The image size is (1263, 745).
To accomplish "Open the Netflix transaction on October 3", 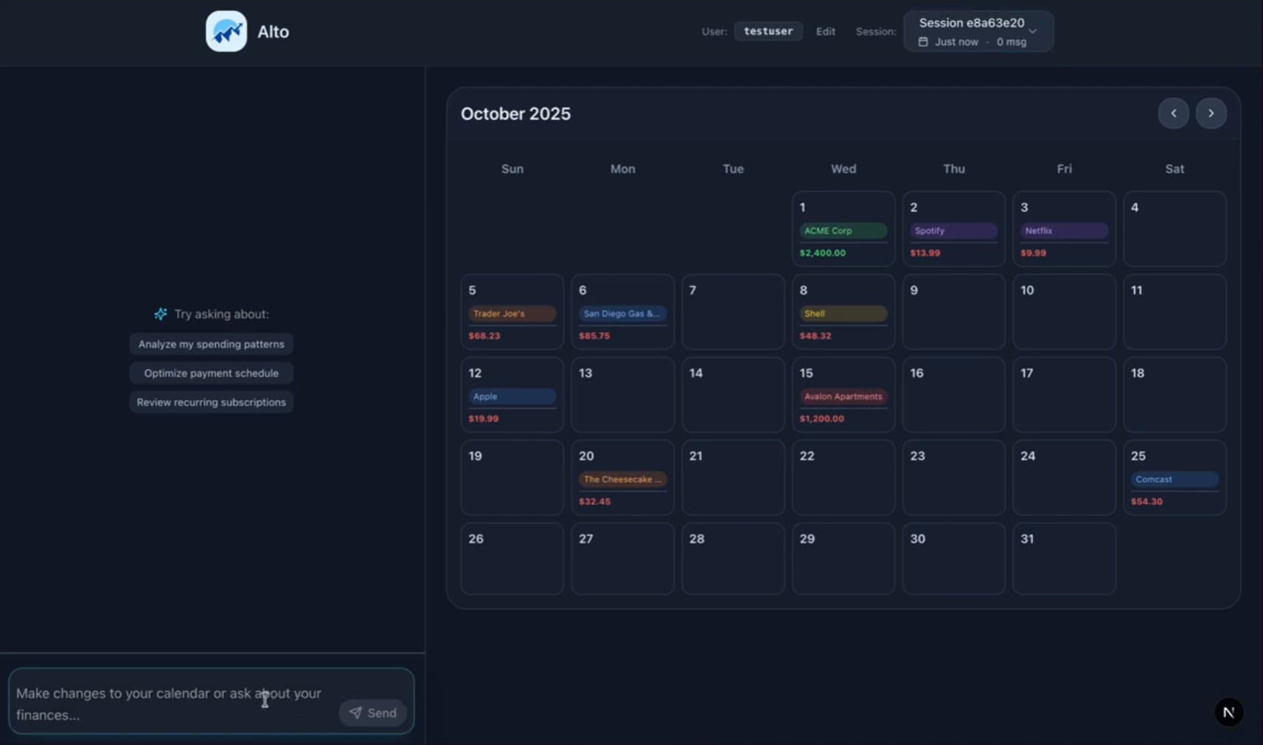I will click(1063, 231).
